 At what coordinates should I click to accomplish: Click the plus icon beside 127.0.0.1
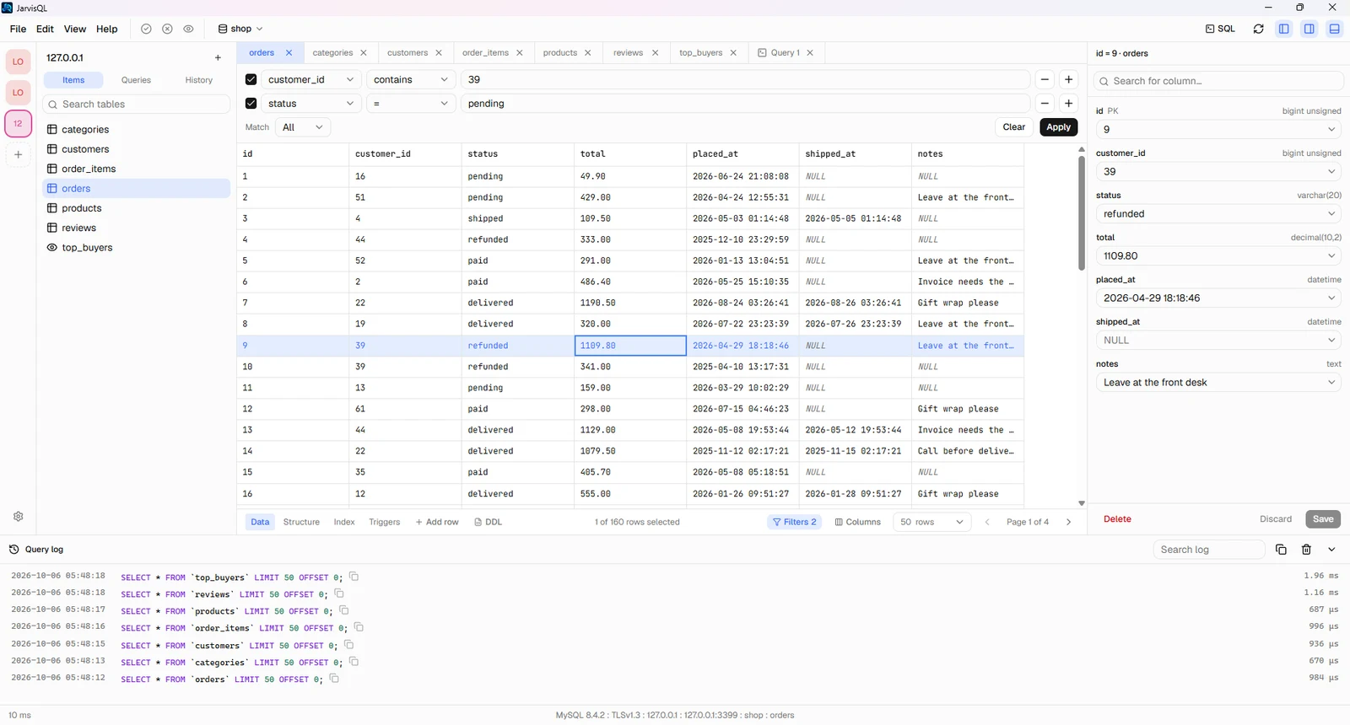point(218,58)
